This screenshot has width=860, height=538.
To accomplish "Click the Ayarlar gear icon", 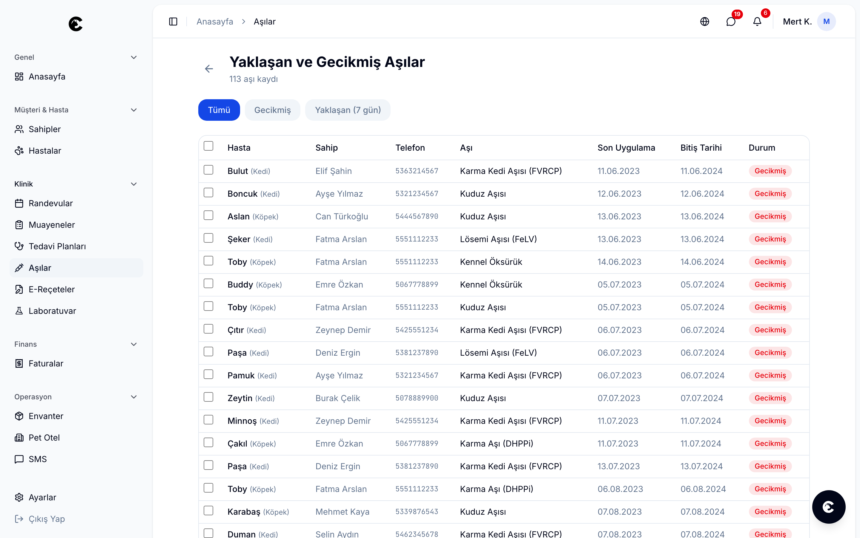I will [x=19, y=497].
